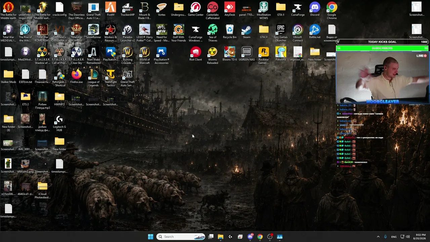Screen dimensions: 430x242
Task: Open the Vortex mod manager icon
Action: [x=162, y=9]
